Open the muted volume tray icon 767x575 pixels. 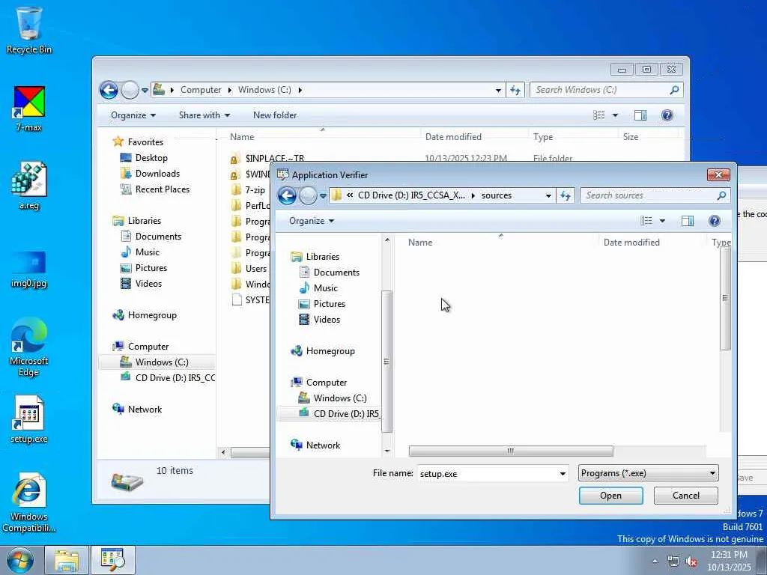point(691,562)
